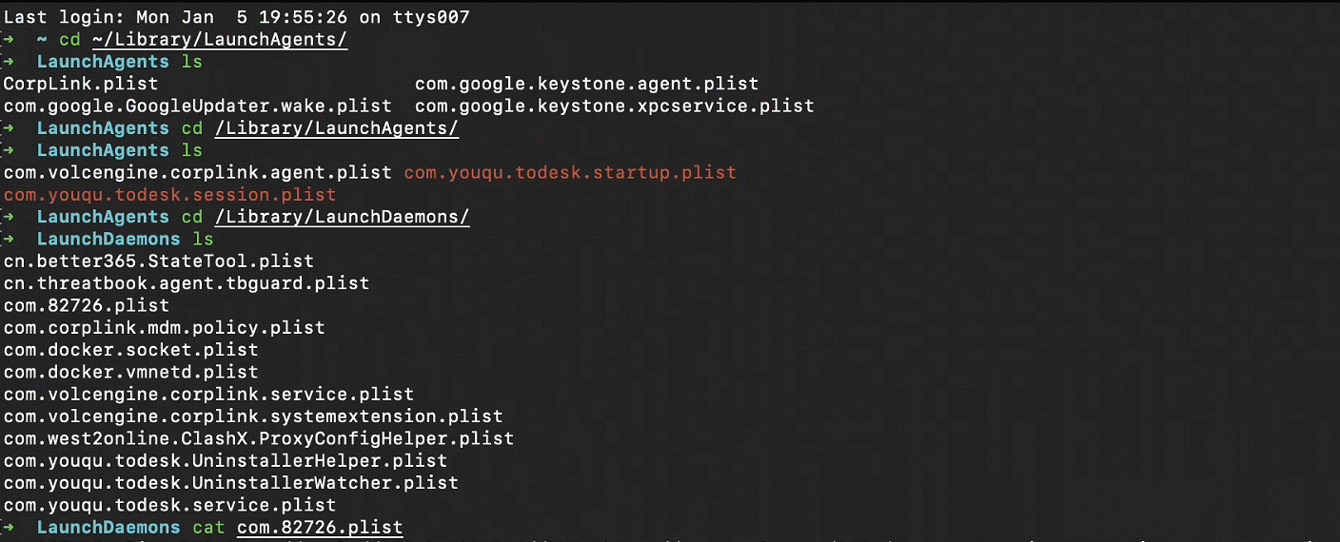
Task: Click the underlined ~/Library/LaunchAgents/ path
Action: coord(220,39)
